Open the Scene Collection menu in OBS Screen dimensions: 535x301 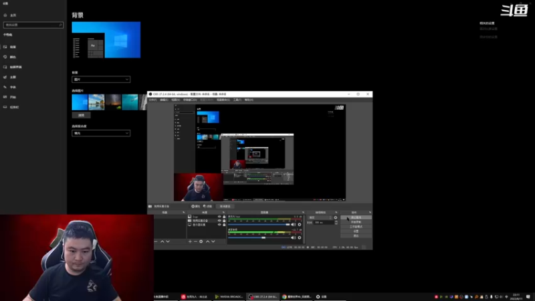223,100
